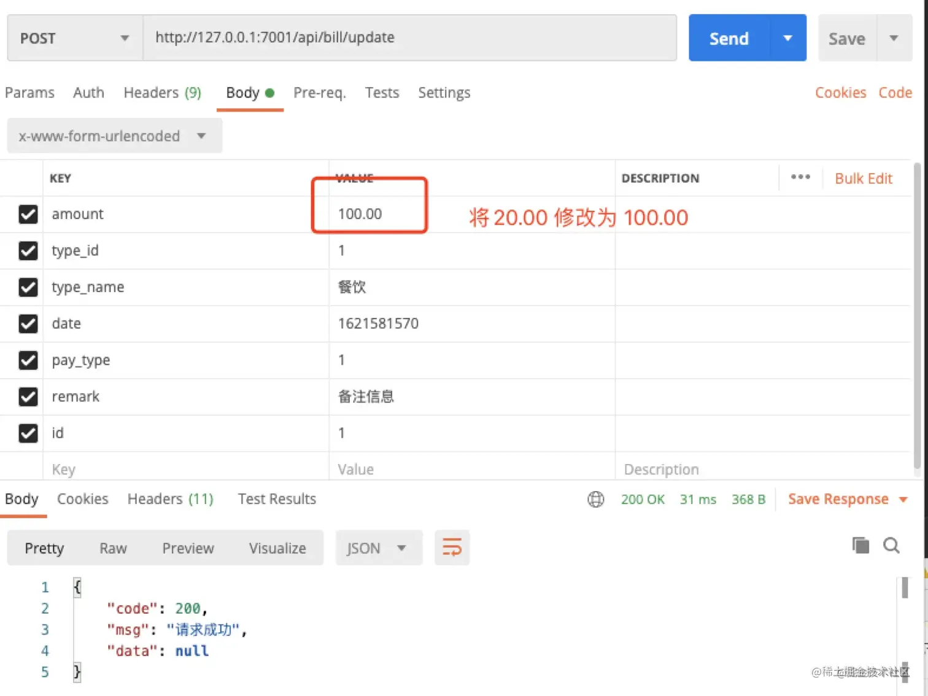The image size is (928, 696).
Task: Click the 368 B response size
Action: [748, 499]
